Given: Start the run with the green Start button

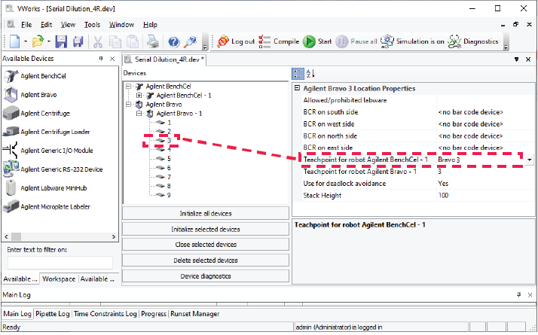Looking at the screenshot, I should tap(317, 41).
